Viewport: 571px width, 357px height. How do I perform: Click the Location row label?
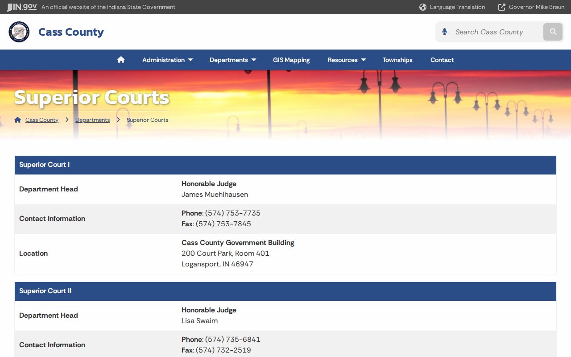click(x=33, y=253)
